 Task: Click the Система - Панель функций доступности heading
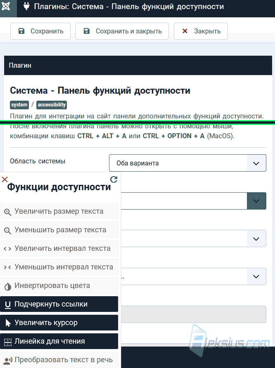[x=100, y=91]
